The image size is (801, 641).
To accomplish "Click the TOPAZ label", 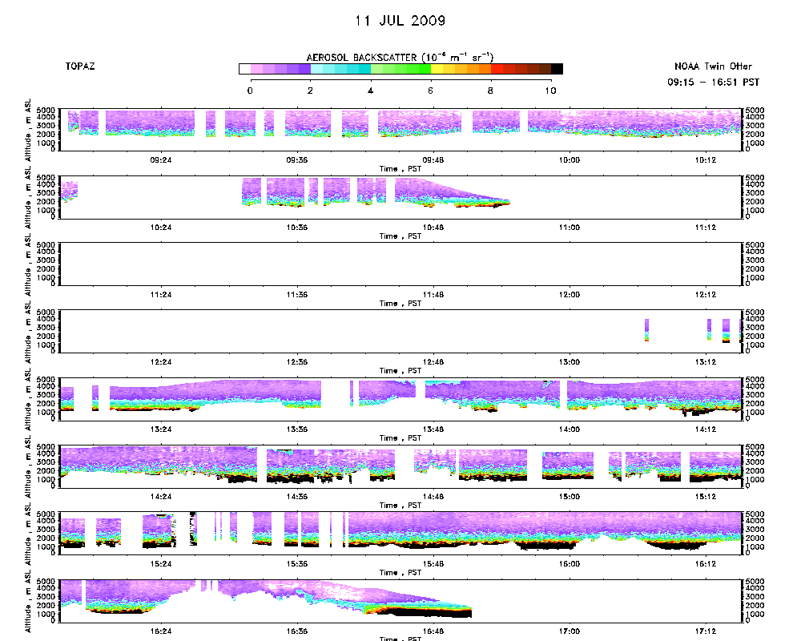I will (80, 67).
